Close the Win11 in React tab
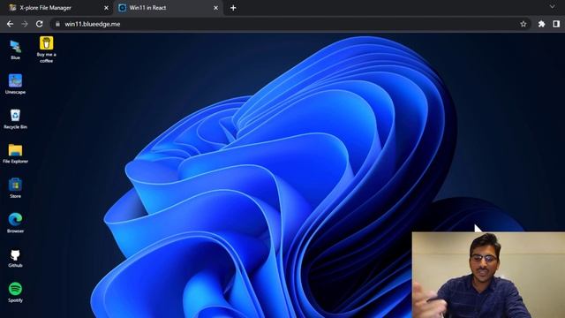Viewport: 565px width, 318px height. pyautogui.click(x=215, y=8)
